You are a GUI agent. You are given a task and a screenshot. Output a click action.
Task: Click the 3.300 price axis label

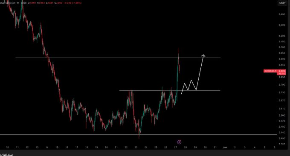(x=281, y=25)
